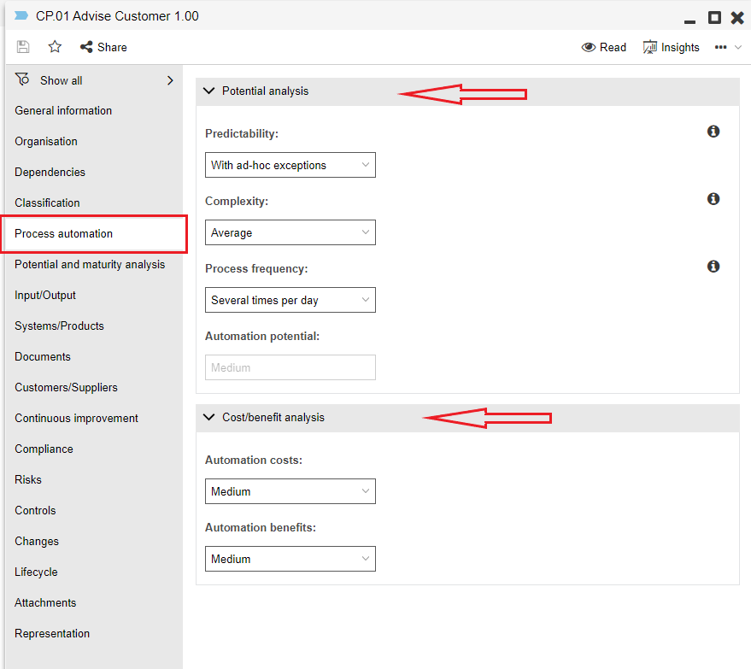
Task: Open the Predictability dropdown
Action: pyautogui.click(x=290, y=165)
